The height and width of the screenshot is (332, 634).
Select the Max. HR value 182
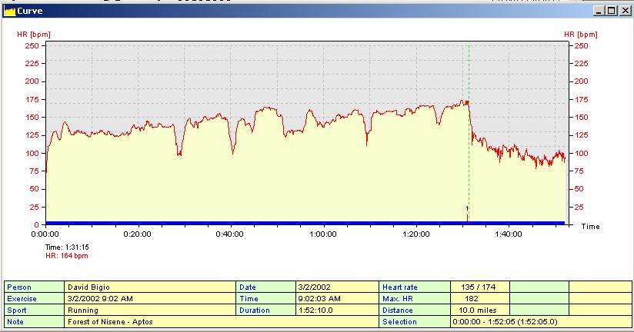[x=479, y=298]
